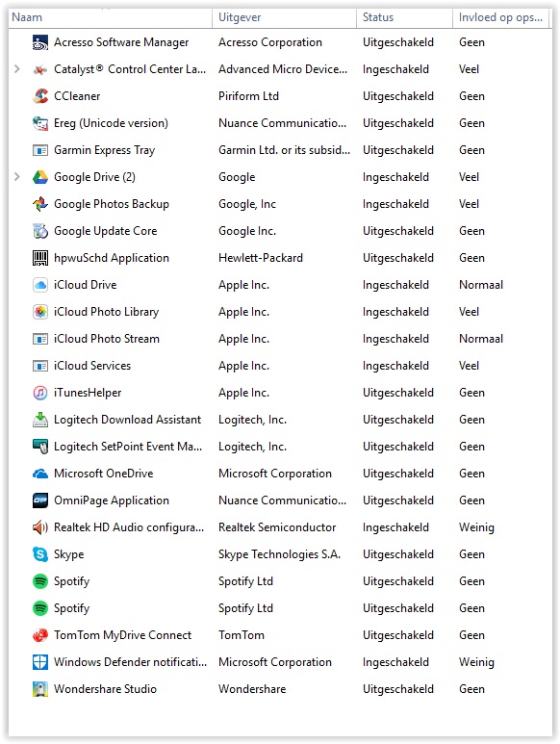Image resolution: width=560 pixels, height=744 pixels.
Task: Select the Google Drive icon
Action: [40, 177]
